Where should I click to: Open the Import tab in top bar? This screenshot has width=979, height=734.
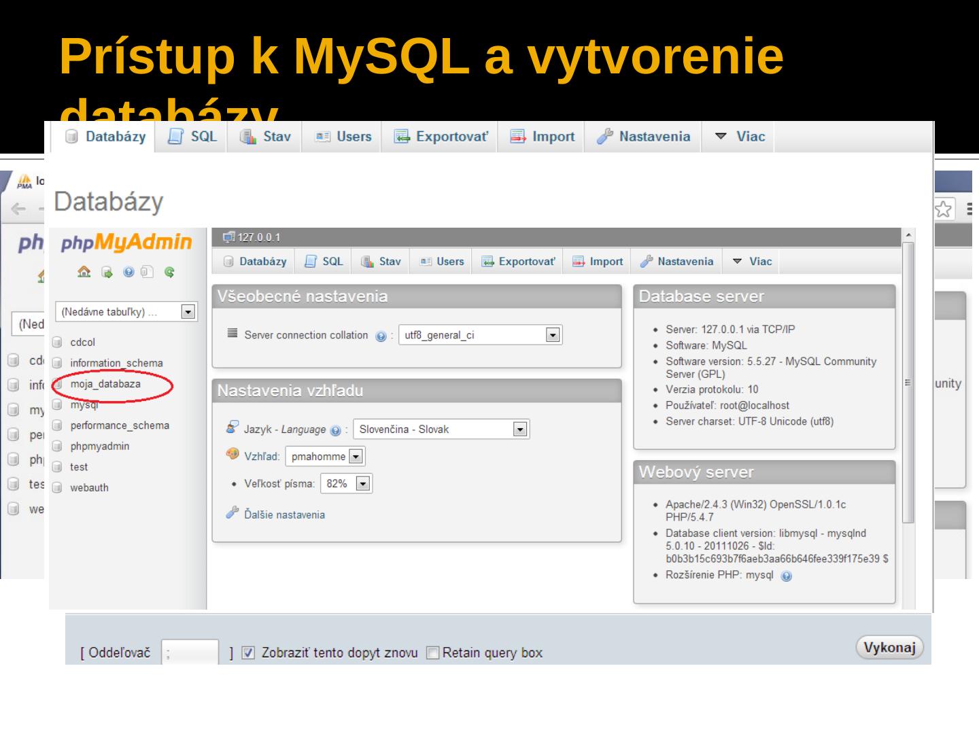pyautogui.click(x=543, y=137)
